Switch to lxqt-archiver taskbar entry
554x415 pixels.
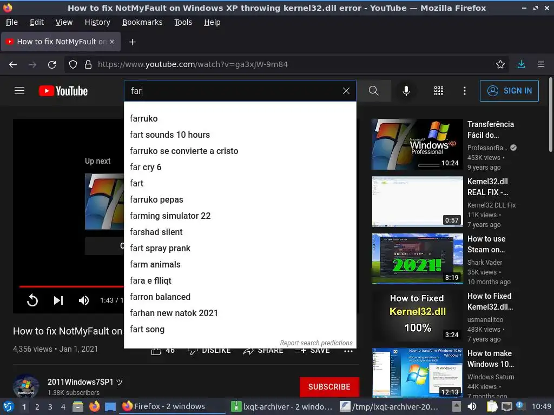click(x=281, y=406)
